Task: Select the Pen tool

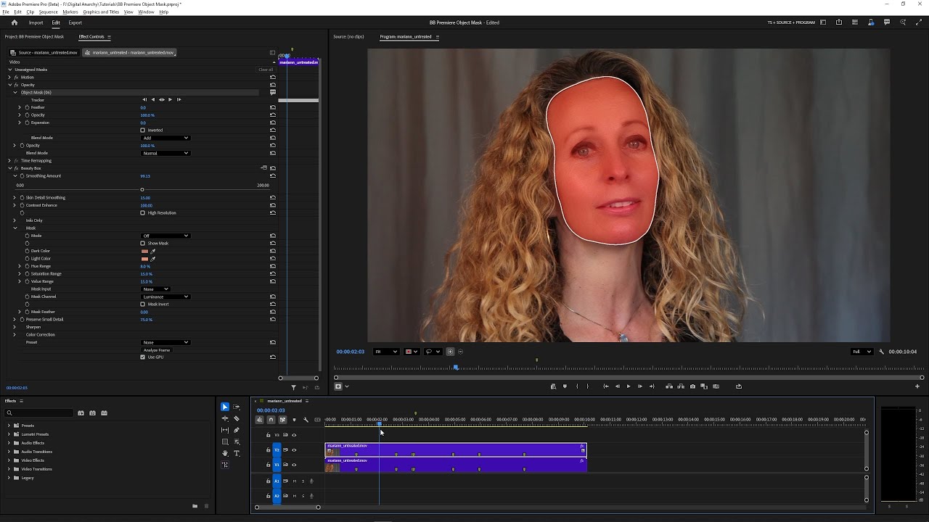Action: click(x=237, y=430)
